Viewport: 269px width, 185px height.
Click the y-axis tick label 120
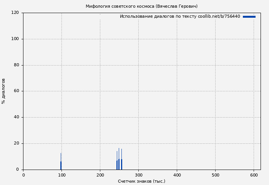click(15, 13)
